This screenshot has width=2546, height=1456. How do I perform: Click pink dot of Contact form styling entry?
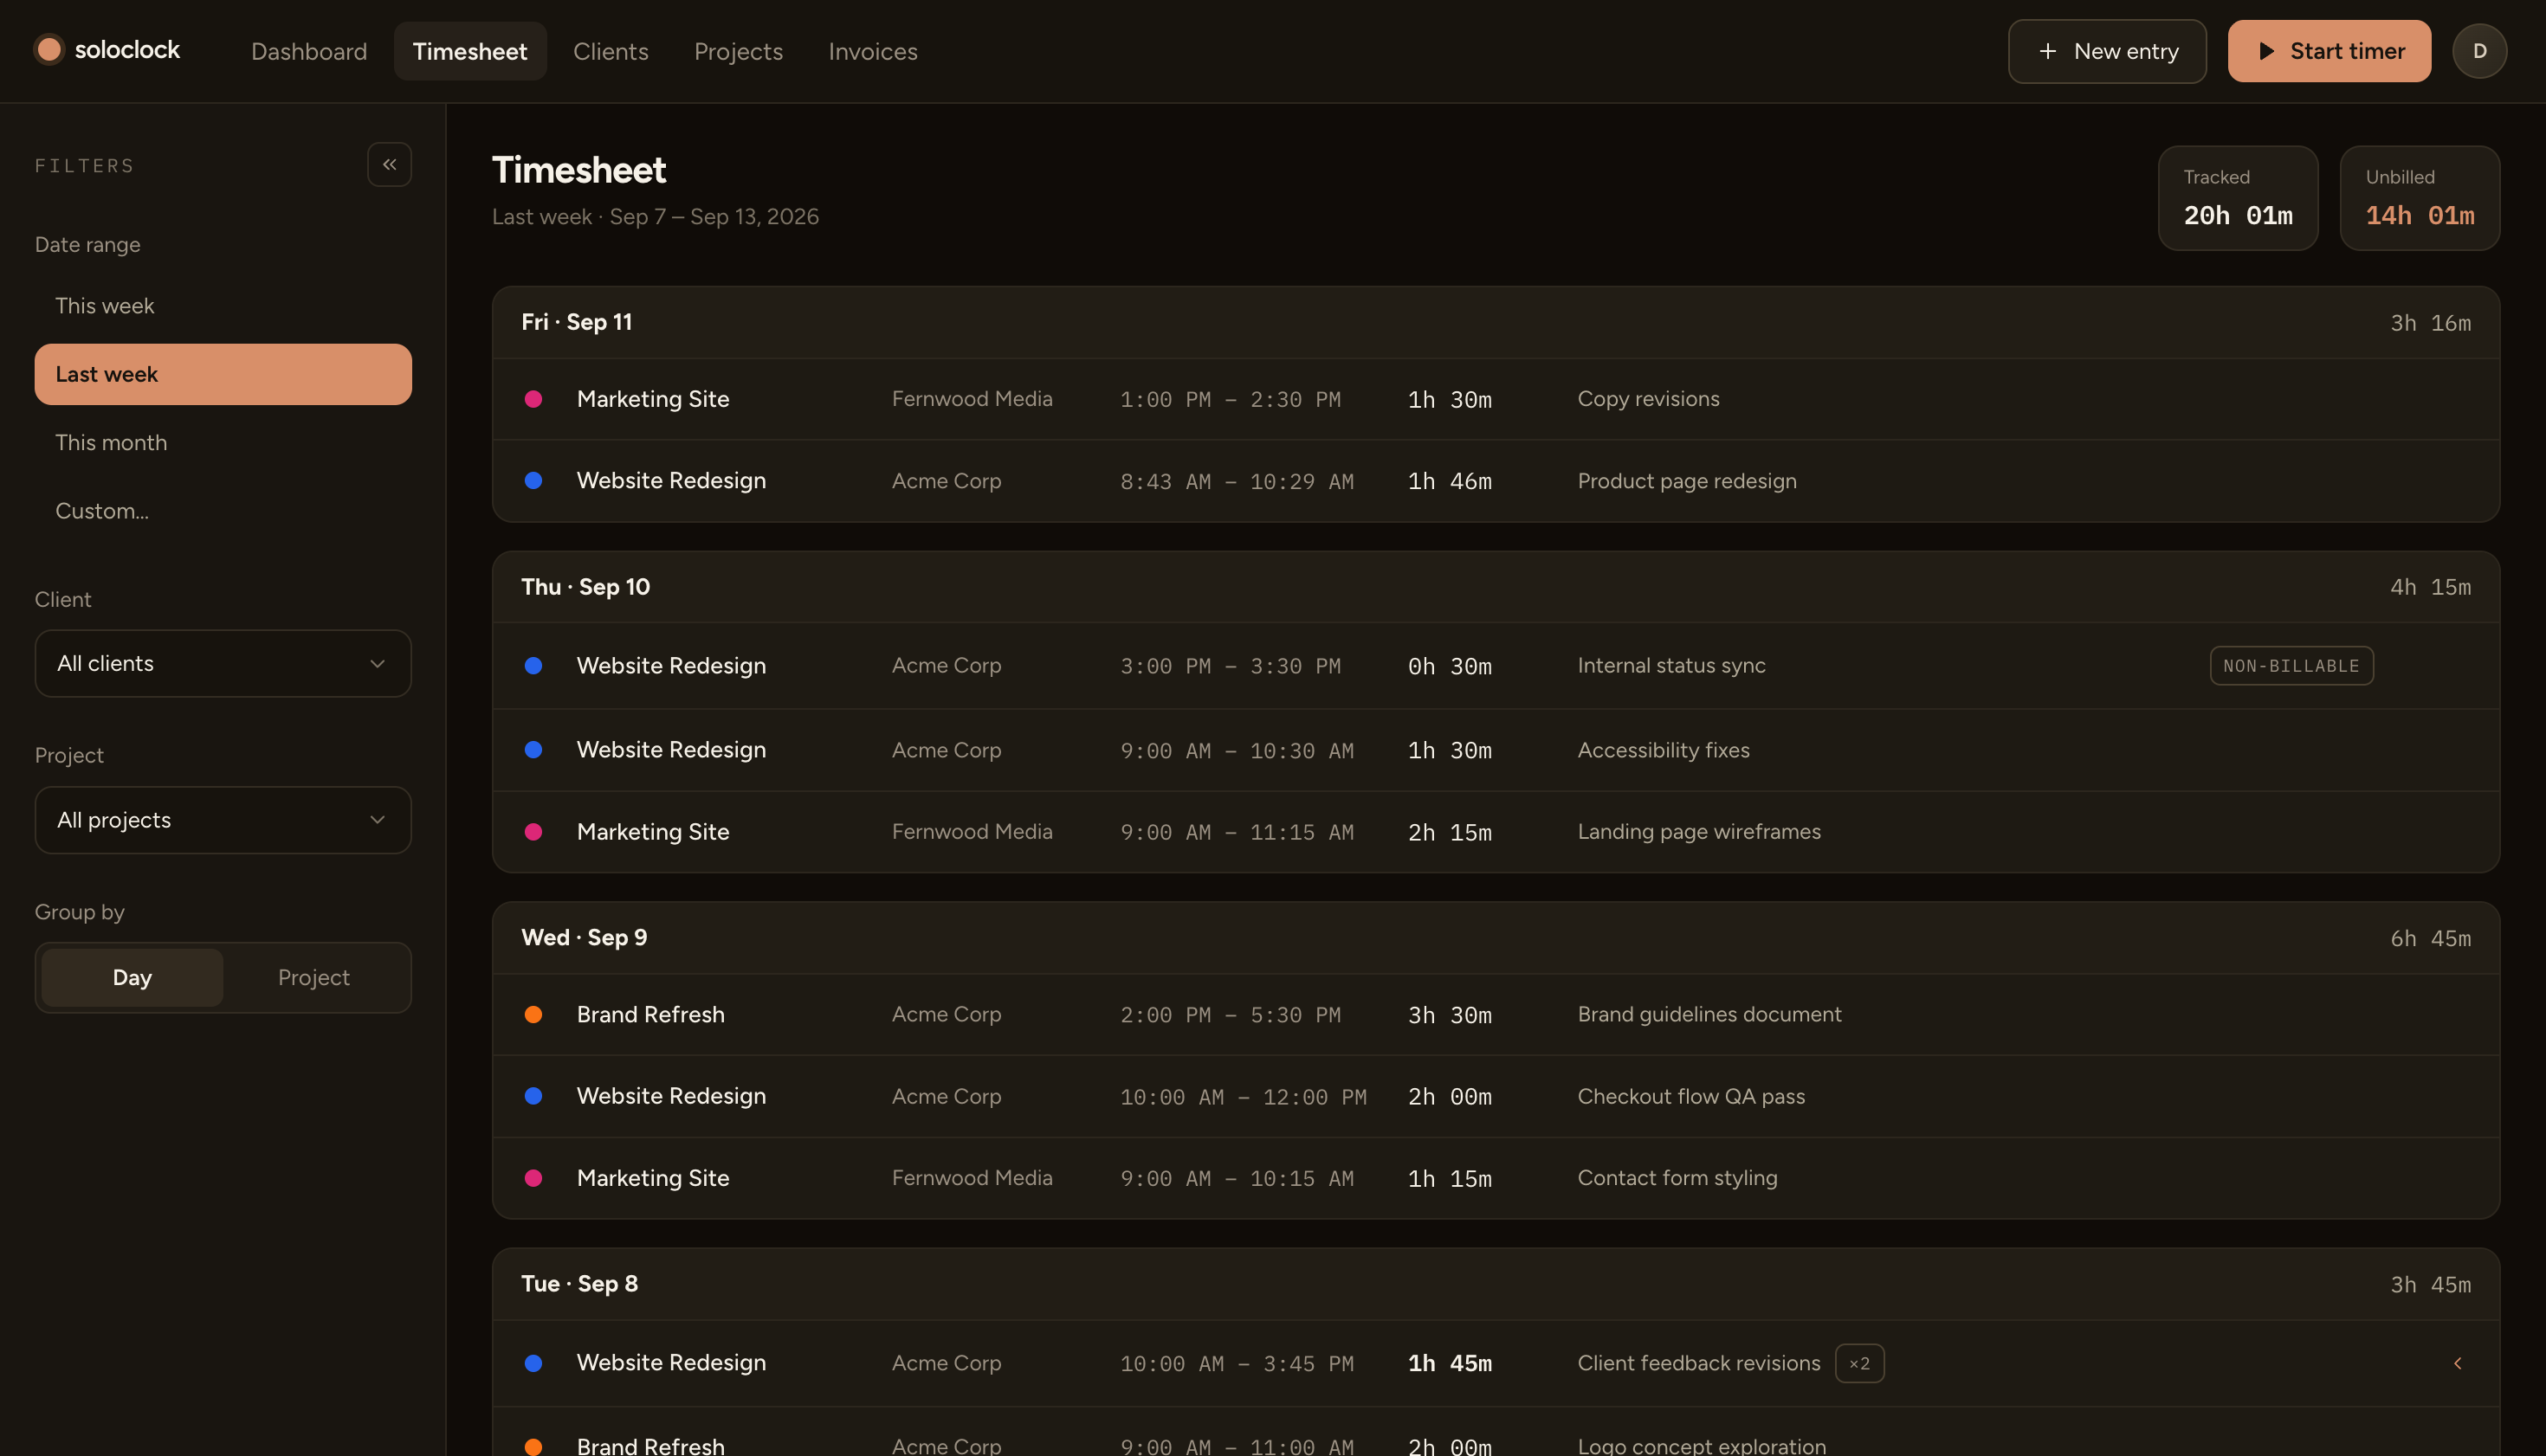(x=533, y=1178)
